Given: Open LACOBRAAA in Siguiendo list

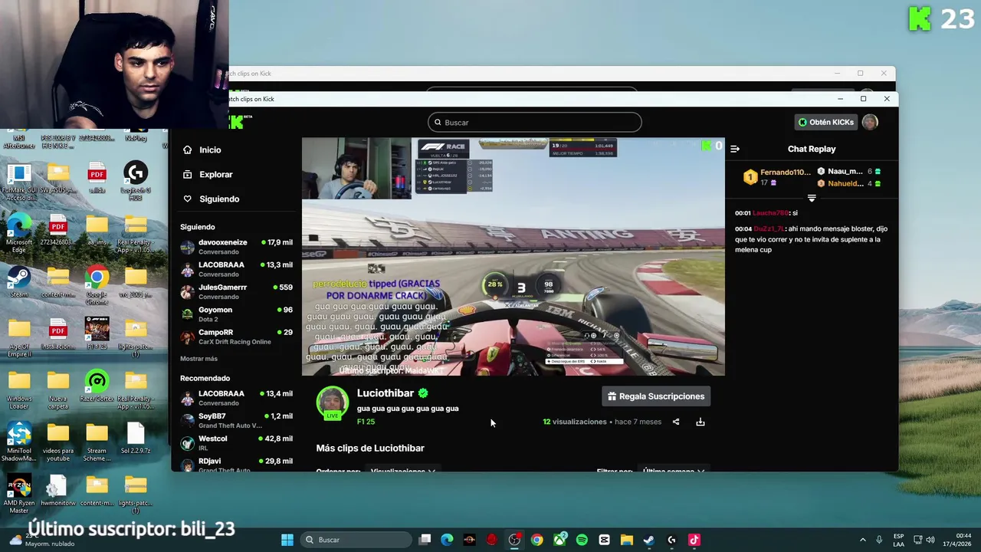Looking at the screenshot, I should pos(236,269).
